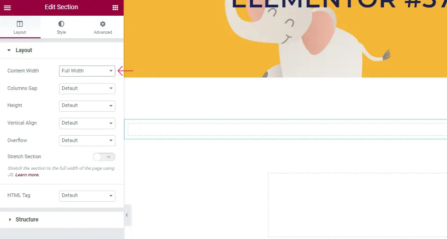447x239 pixels.
Task: Open the Height dropdown
Action: point(87,106)
